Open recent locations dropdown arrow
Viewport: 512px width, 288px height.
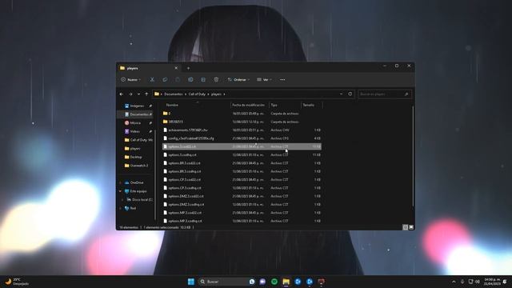click(x=138, y=94)
